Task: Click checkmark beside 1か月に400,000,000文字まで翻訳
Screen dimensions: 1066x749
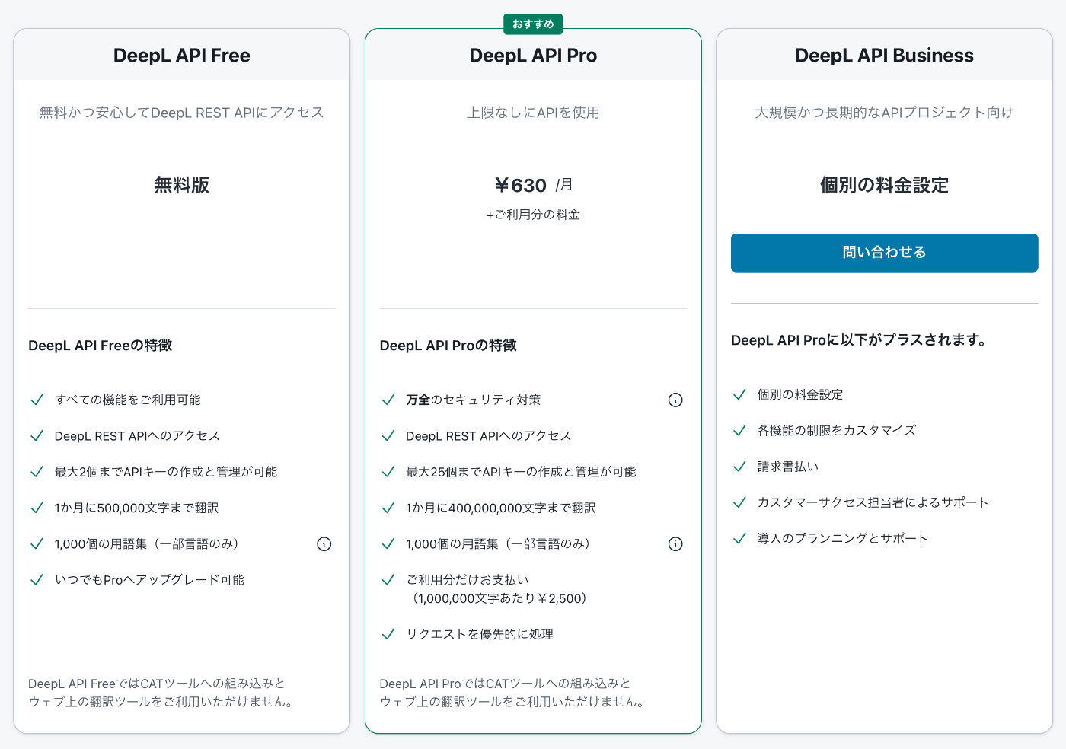Action: click(x=388, y=508)
